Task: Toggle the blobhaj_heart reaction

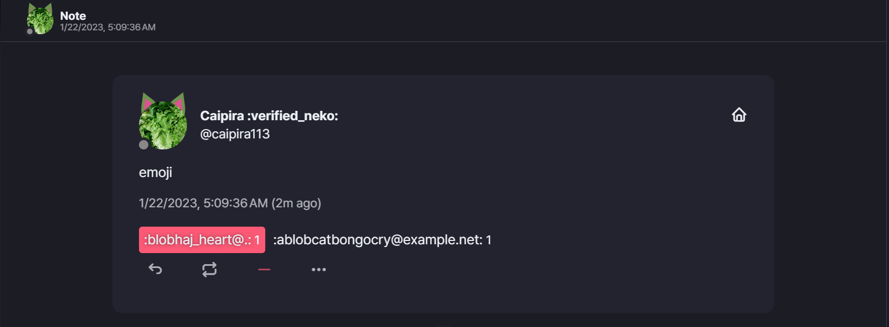Action: [201, 239]
